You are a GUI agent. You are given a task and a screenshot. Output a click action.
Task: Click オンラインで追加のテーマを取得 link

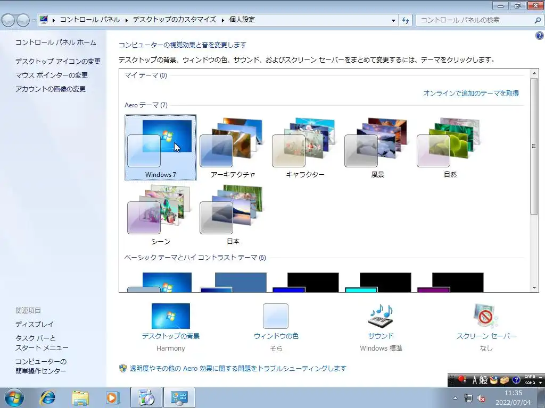point(471,93)
